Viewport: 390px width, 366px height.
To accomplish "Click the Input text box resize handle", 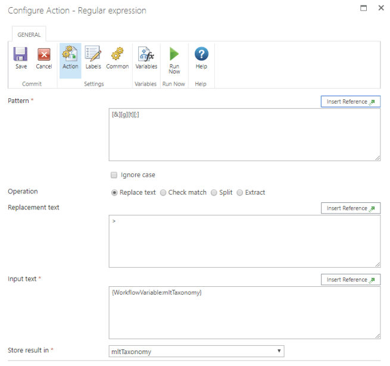I will [377, 336].
